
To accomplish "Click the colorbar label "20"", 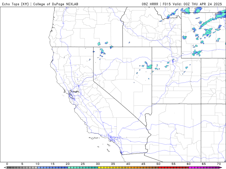I will tap(68, 164).
